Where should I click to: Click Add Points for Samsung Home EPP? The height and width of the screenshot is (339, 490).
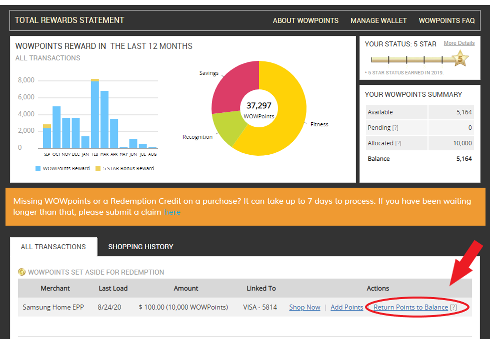[x=347, y=307]
